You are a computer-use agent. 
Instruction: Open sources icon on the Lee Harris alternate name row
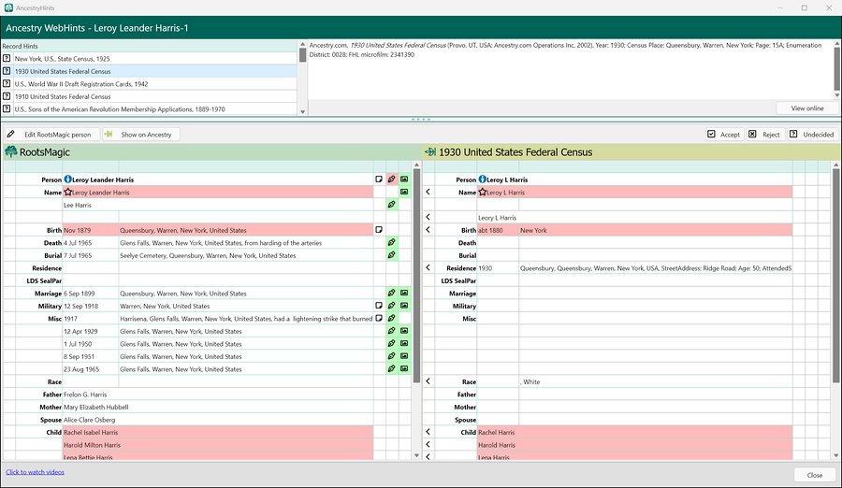coord(392,205)
